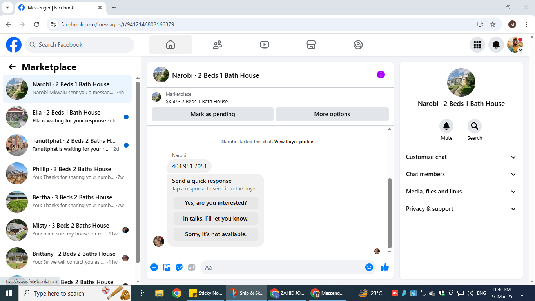Open File Explorer from the taskbar
This screenshot has height=301, width=535.
click(x=159, y=293)
